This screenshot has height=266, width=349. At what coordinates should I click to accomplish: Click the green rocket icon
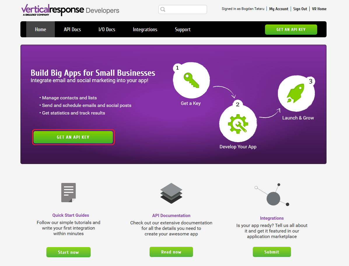(296, 93)
